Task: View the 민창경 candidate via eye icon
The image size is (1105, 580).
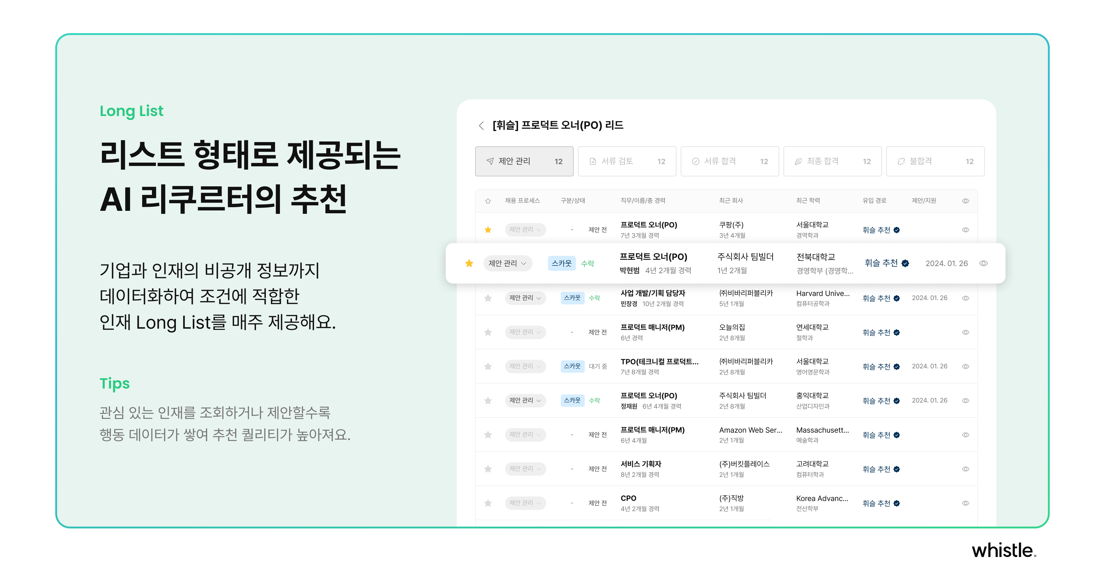Action: [965, 298]
